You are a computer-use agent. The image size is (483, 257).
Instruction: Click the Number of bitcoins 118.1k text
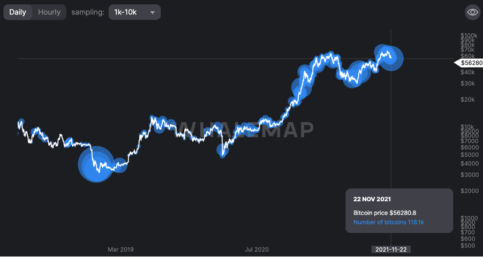coord(389,222)
